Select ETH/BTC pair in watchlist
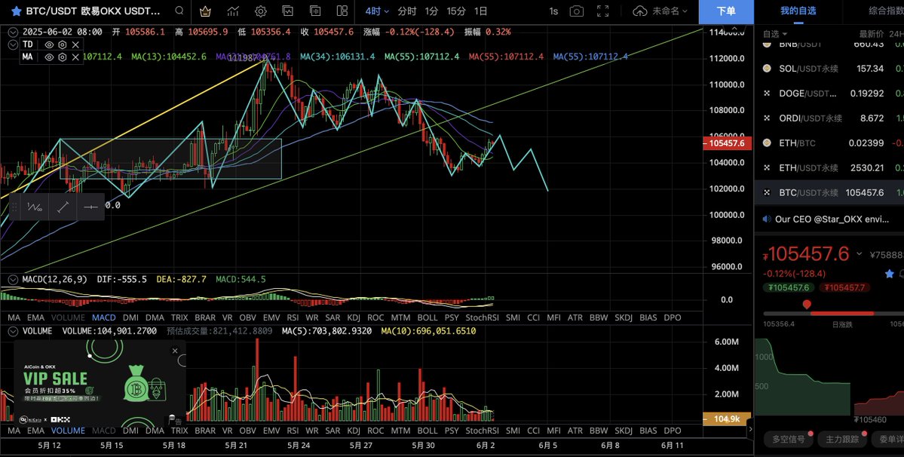The width and height of the screenshot is (904, 457). (x=829, y=143)
